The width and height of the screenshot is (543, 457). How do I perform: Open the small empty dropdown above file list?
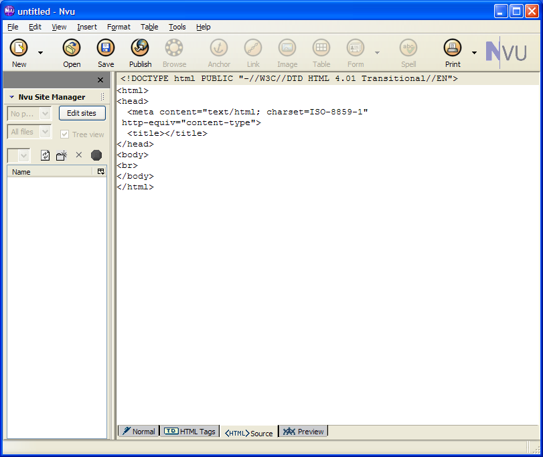coord(19,155)
